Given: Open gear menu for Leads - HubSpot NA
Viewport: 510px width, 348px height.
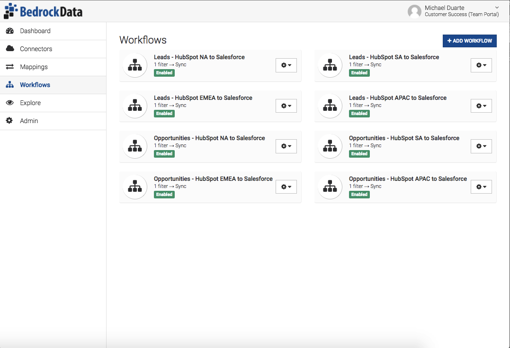Looking at the screenshot, I should point(286,65).
